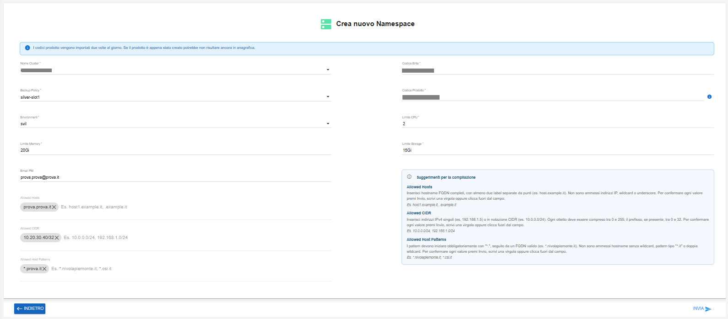This screenshot has height=319, width=728.
Task: Go back with INDIETRO button
Action: [30, 309]
